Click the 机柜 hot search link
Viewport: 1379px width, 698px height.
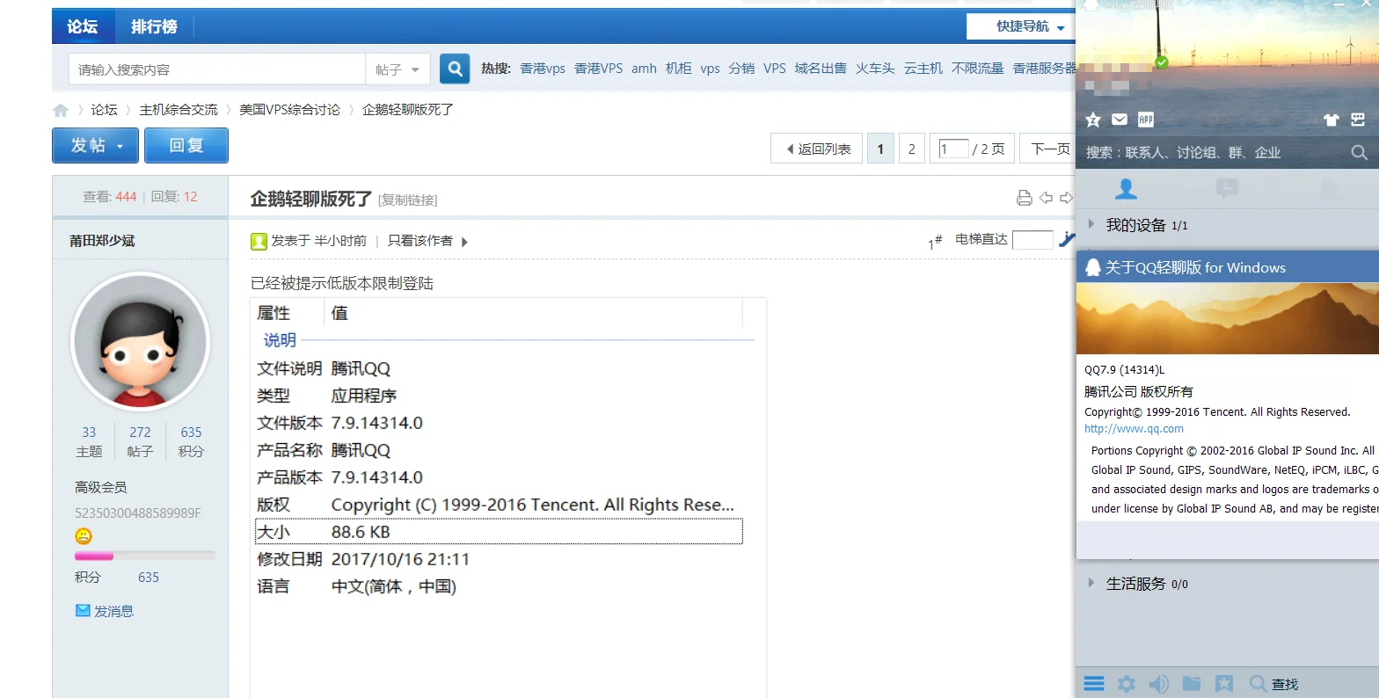[x=678, y=69]
